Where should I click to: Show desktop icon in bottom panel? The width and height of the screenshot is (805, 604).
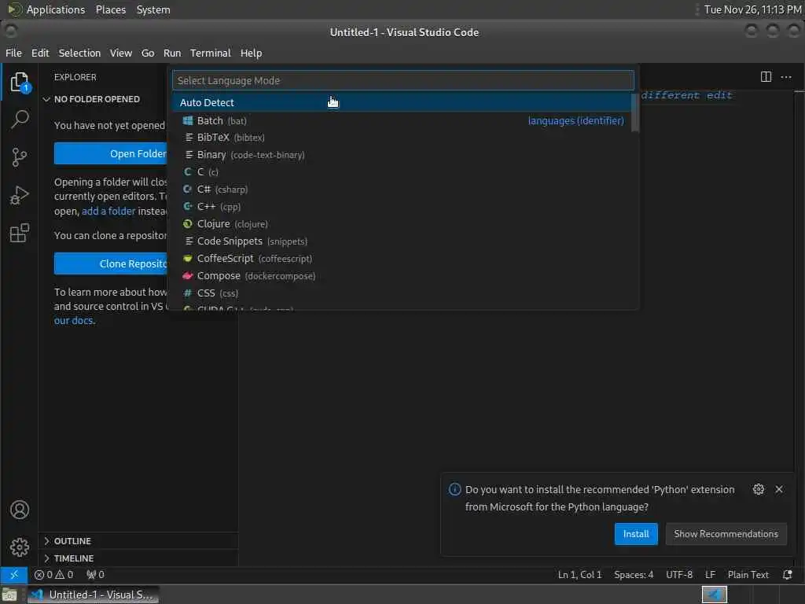point(9,595)
